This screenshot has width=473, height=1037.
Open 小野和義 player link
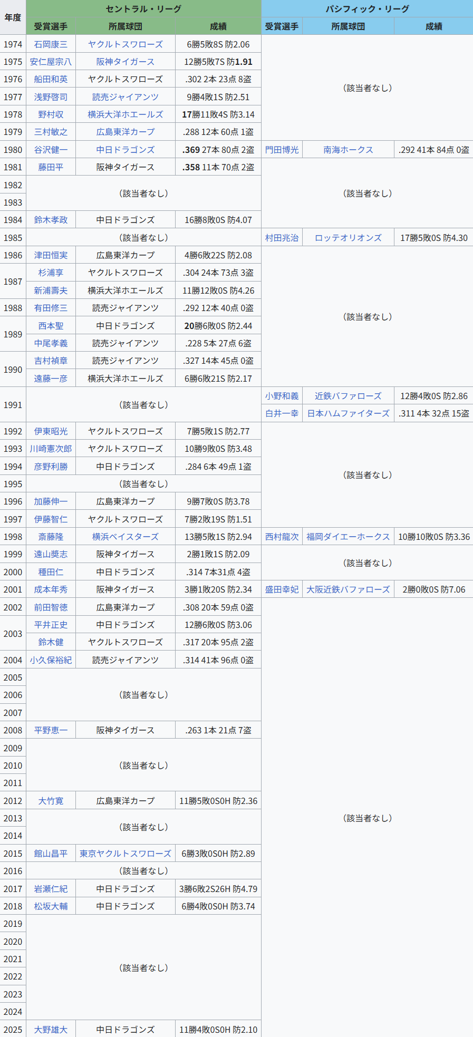pos(282,396)
